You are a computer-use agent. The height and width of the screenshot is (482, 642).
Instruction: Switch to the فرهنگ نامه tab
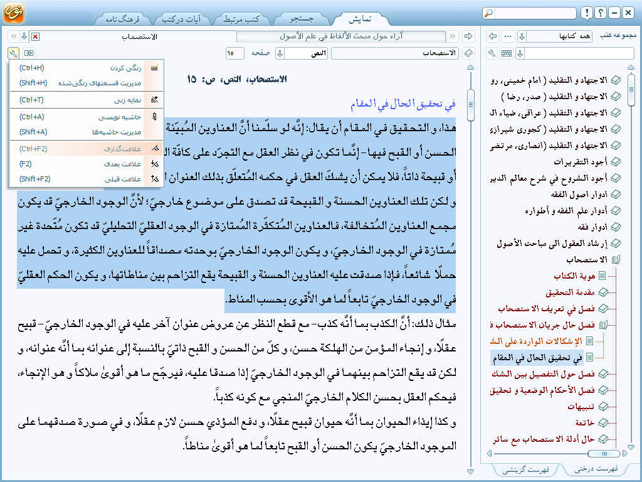coord(122,19)
